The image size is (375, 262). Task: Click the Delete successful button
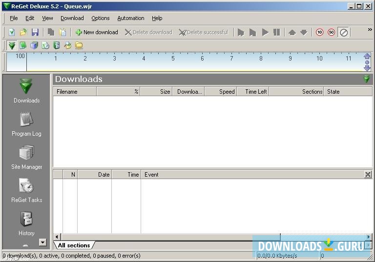point(204,32)
